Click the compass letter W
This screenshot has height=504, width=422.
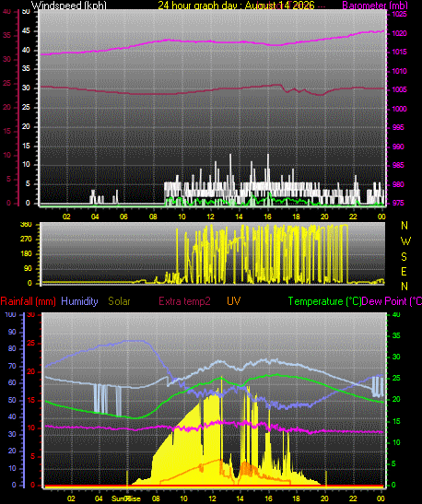(405, 241)
